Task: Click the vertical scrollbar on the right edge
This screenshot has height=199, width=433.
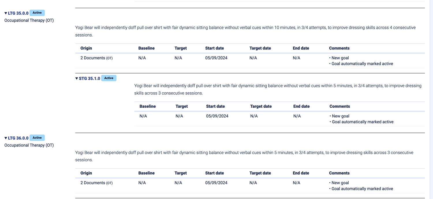Action: tap(431, 99)
